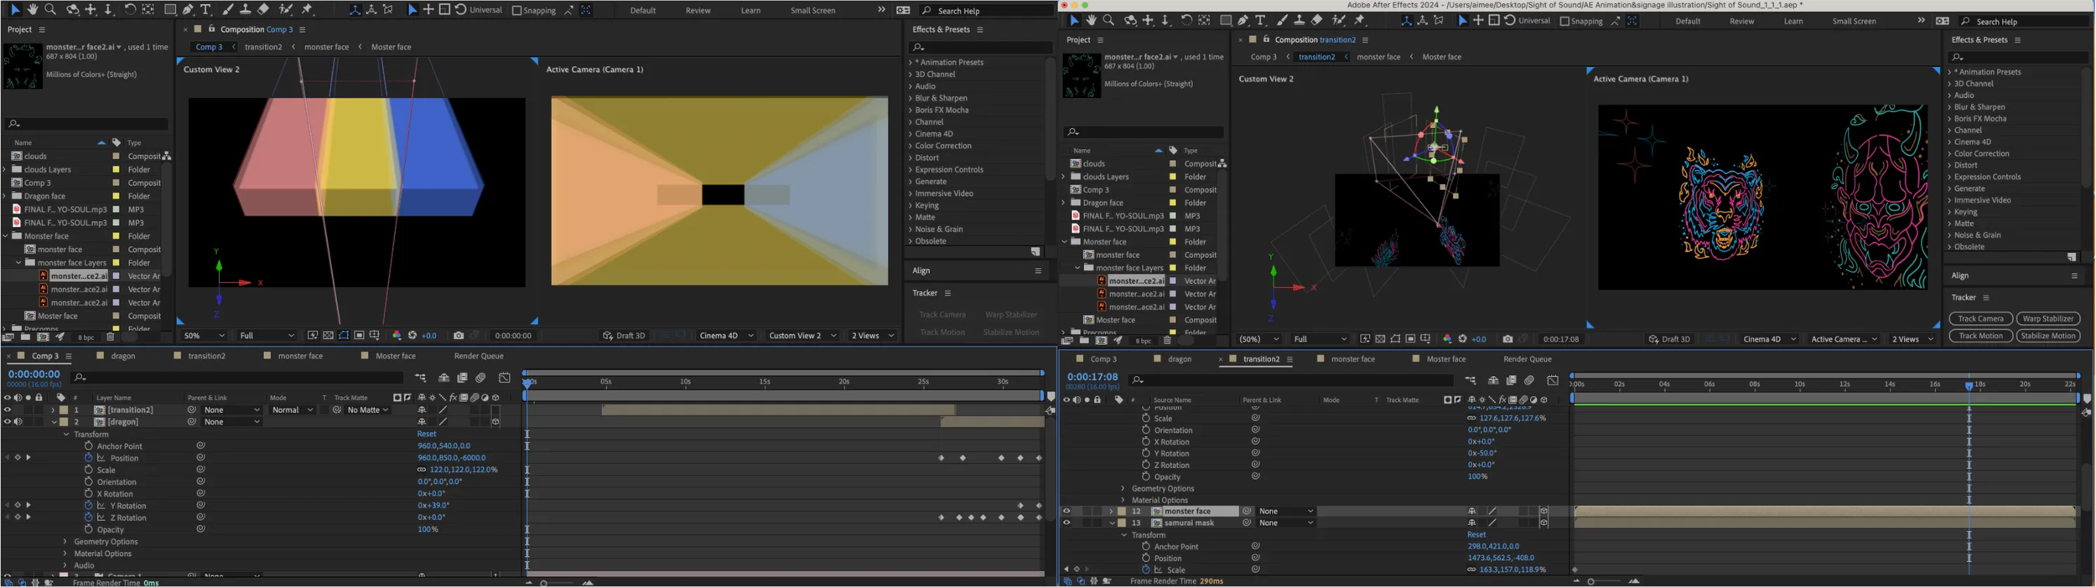Take a snapshot in right viewer
Viewport: 2096px width, 587px height.
point(1507,339)
